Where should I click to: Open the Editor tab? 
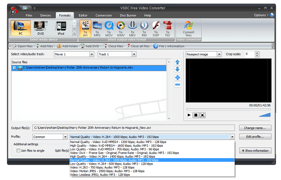[x=83, y=15]
